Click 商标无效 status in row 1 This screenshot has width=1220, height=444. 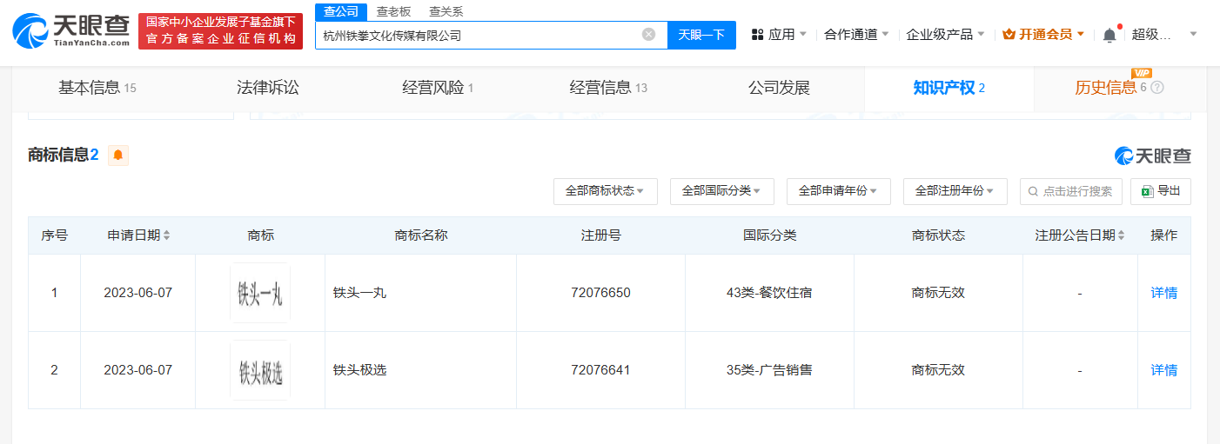click(938, 293)
